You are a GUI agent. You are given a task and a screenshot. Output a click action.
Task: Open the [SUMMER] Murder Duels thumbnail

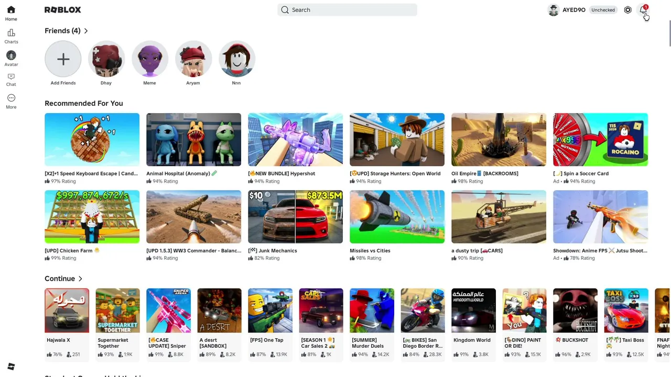click(372, 311)
